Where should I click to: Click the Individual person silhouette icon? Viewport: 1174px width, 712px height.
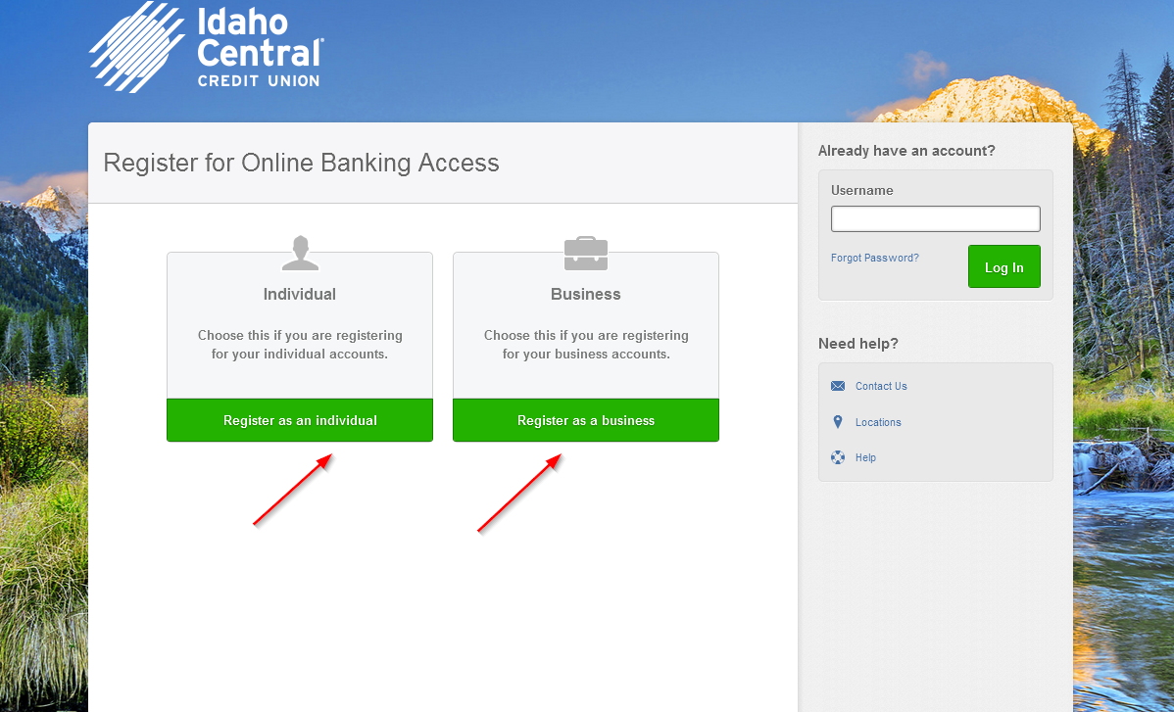pos(300,253)
